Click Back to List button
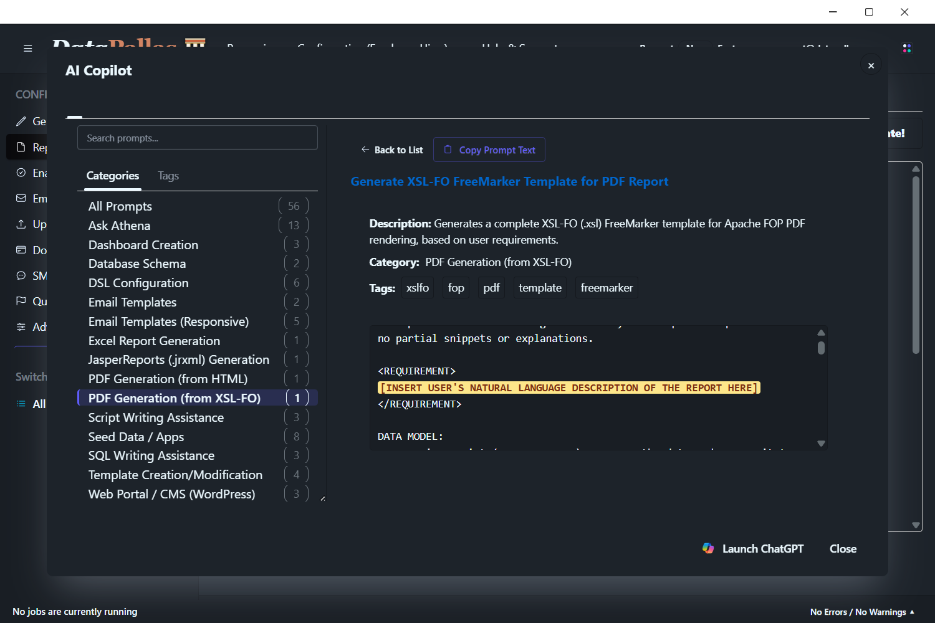 [x=392, y=150]
